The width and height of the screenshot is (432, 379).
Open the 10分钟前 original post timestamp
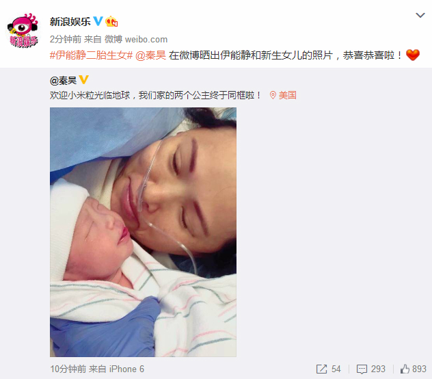pyautogui.click(x=68, y=369)
